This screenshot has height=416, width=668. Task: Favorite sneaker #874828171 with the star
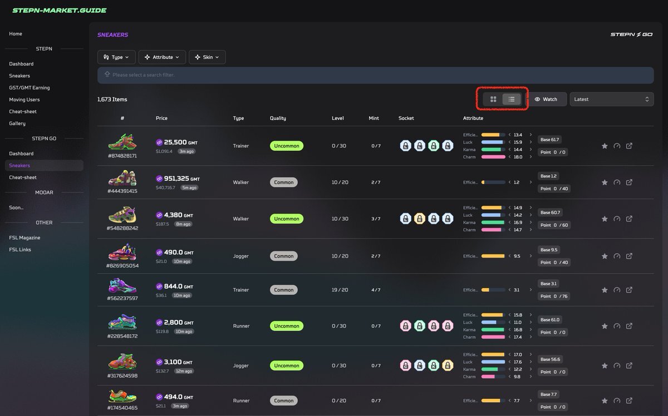pyautogui.click(x=605, y=146)
